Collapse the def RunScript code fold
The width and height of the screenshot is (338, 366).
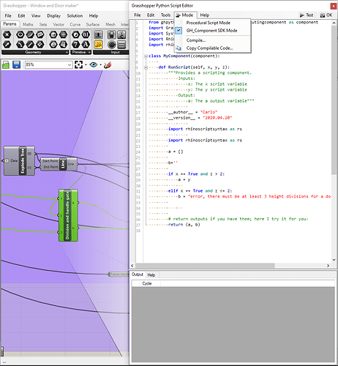pyautogui.click(x=146, y=67)
